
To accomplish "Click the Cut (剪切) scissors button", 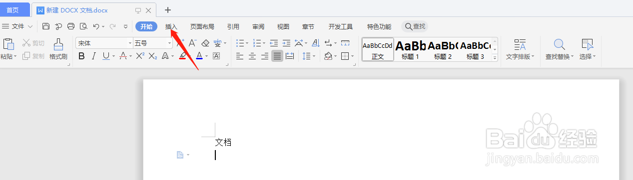I will pyautogui.click(x=33, y=43).
